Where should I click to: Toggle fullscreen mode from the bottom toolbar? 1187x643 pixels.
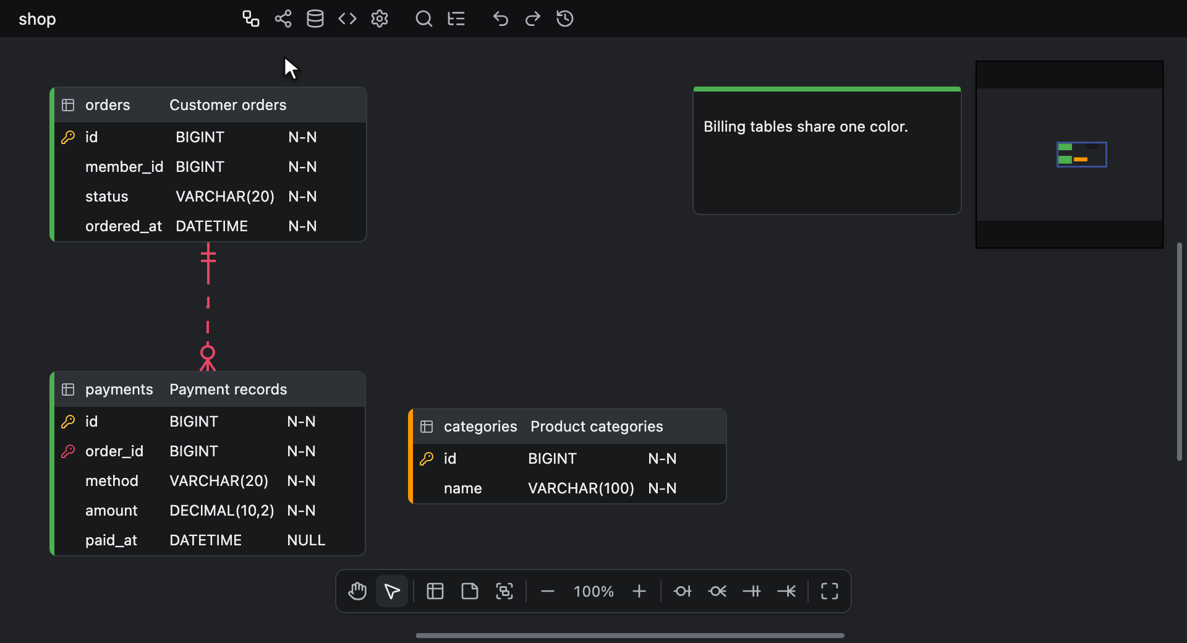[830, 591]
